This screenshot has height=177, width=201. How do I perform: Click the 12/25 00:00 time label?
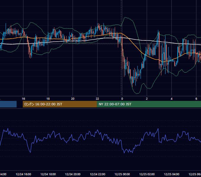pos(122,174)
